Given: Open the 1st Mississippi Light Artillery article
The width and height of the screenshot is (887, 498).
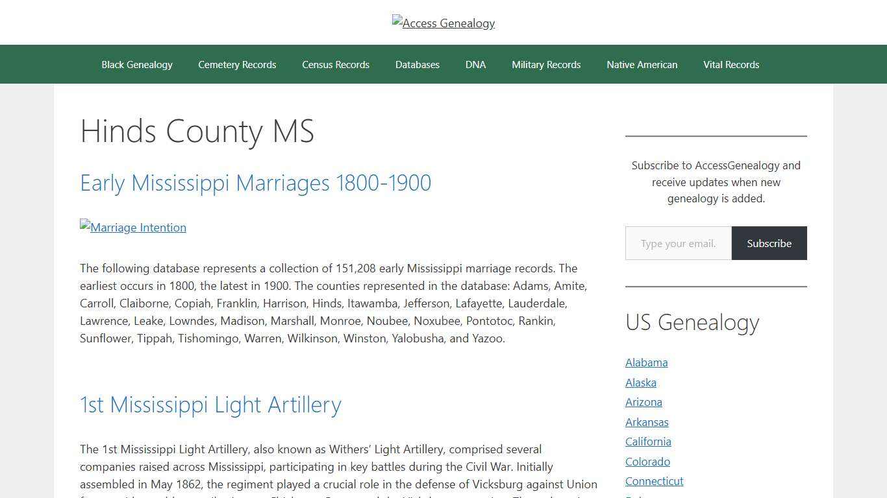Looking at the screenshot, I should (x=210, y=405).
